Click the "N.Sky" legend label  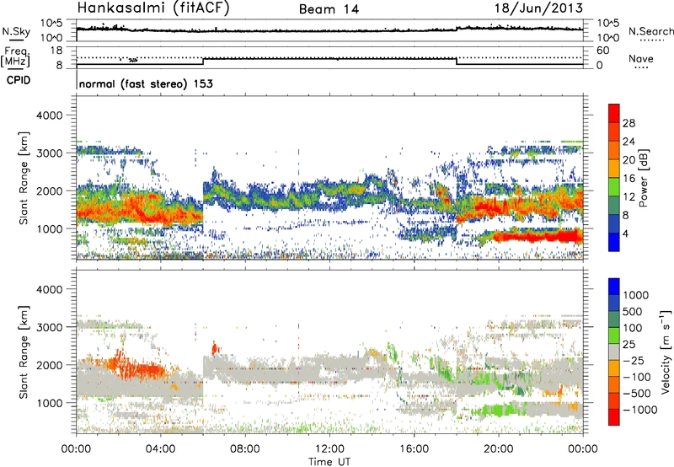click(16, 31)
